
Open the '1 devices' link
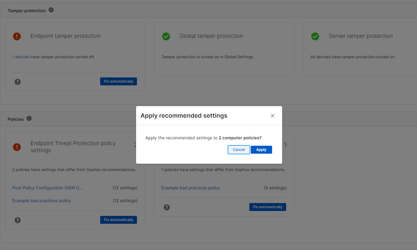pos(21,57)
